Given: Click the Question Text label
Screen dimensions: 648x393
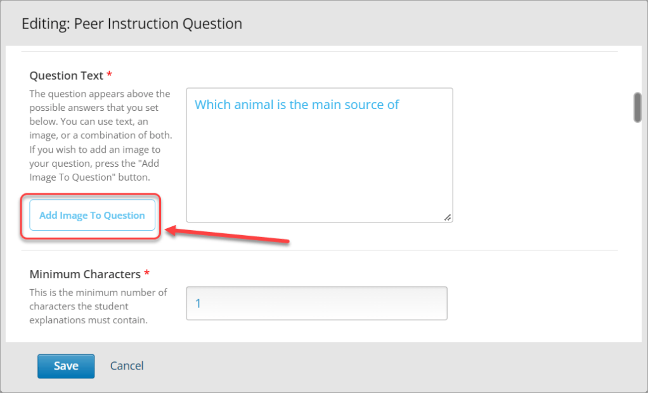Looking at the screenshot, I should coord(66,76).
